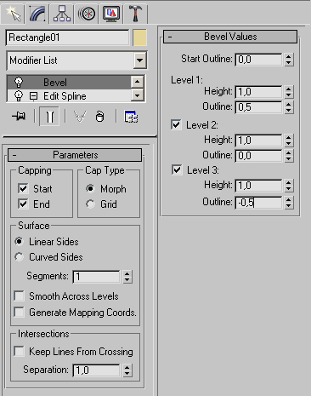Collapse the Parameters rollout

point(75,155)
